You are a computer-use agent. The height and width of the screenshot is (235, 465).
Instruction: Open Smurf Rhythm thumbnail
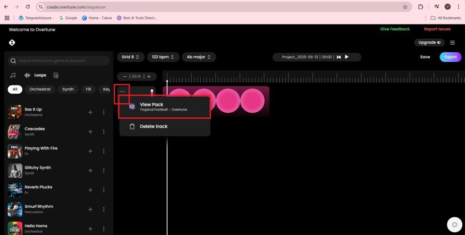[15, 210]
